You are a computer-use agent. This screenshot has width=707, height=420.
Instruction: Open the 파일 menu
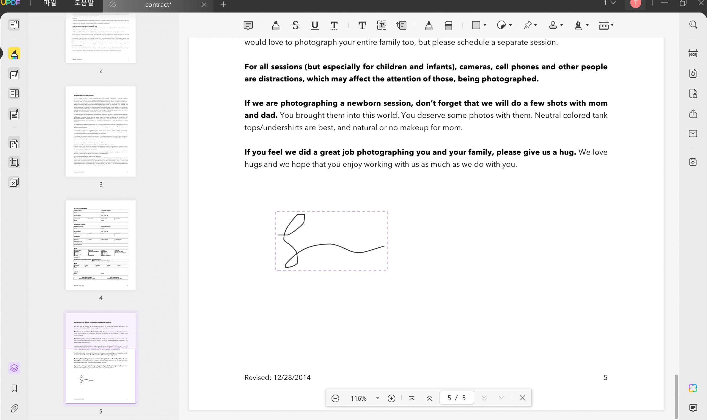pyautogui.click(x=50, y=3)
